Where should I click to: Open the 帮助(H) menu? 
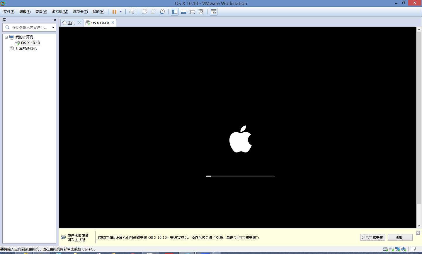tap(98, 12)
